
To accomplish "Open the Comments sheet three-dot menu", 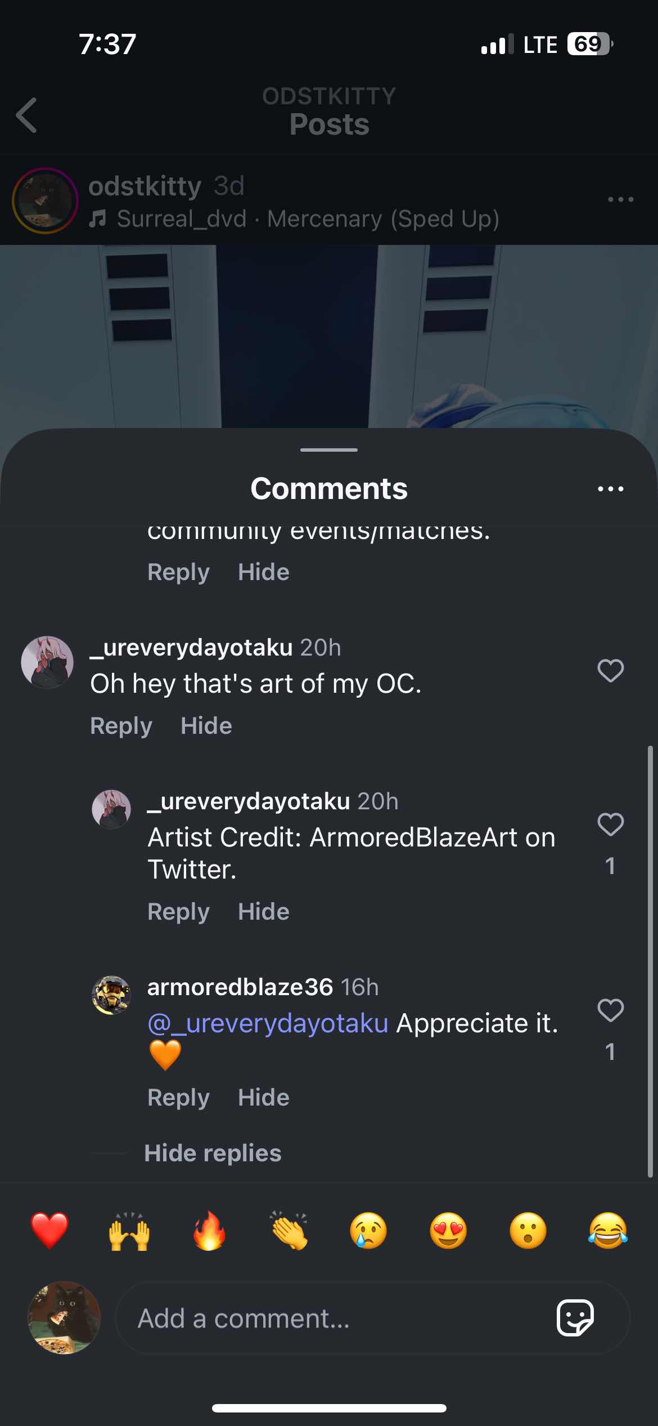I will coord(610,489).
